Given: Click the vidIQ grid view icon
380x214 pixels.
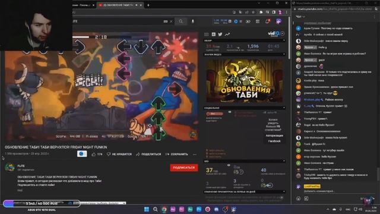Looking at the screenshot, I should pos(207,34).
